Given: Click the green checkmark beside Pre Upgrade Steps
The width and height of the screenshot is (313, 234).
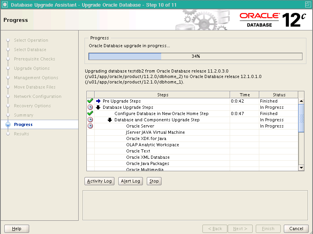Looking at the screenshot, I should coord(90,101).
